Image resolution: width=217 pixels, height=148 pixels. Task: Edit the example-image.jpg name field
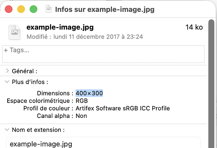pyautogui.click(x=103, y=143)
